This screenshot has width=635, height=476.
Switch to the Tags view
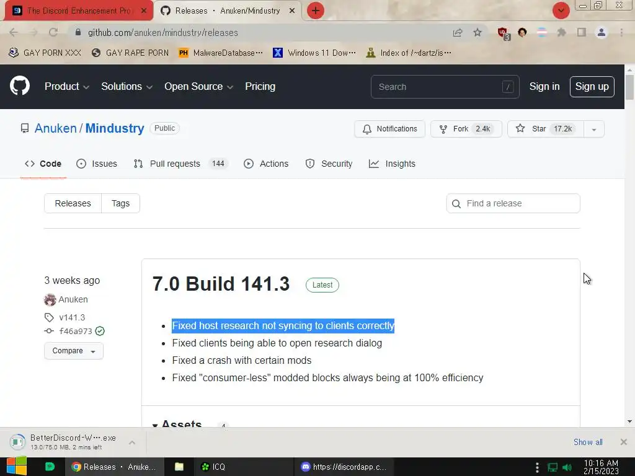pos(121,203)
